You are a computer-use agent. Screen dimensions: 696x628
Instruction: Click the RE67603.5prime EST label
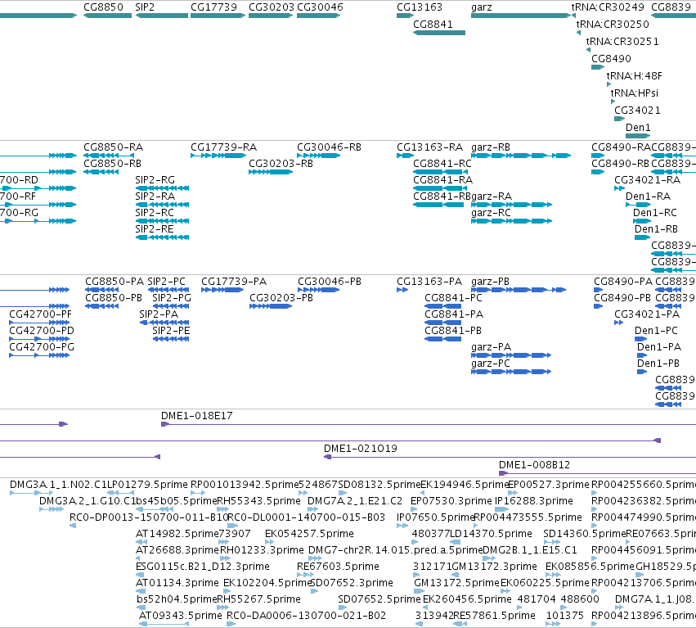pyautogui.click(x=339, y=567)
